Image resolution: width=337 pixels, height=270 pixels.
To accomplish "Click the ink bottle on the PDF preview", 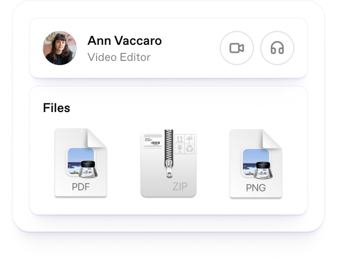I will tap(88, 169).
